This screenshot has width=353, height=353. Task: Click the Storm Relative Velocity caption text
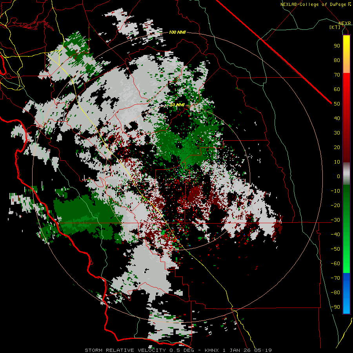tap(125, 350)
